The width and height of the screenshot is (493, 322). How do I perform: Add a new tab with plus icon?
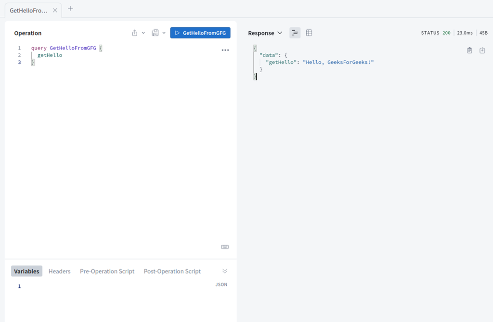click(x=70, y=9)
